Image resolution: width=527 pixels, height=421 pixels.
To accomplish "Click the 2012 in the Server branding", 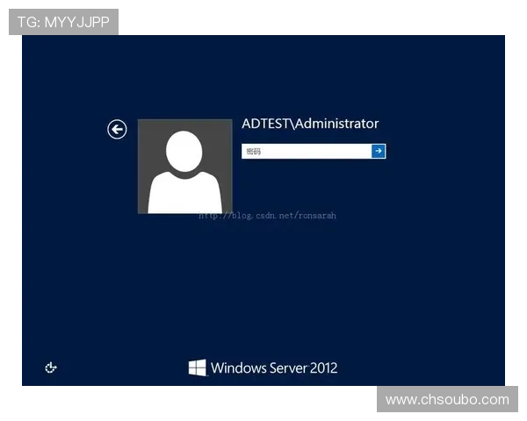I will coord(322,368).
